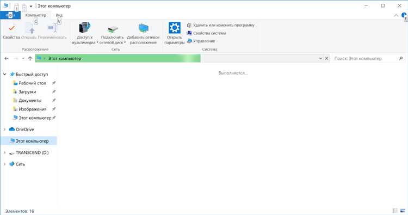This screenshot has height=215, width=408.
Task: Go up one level arrow
Action: click(x=30, y=58)
